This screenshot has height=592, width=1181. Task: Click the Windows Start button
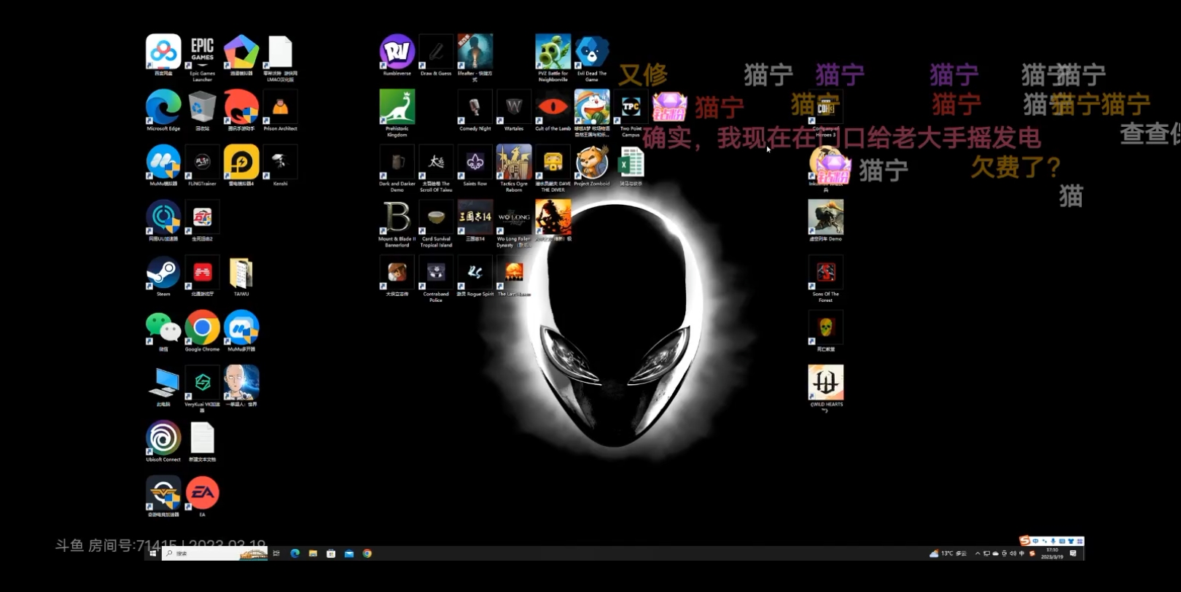153,553
